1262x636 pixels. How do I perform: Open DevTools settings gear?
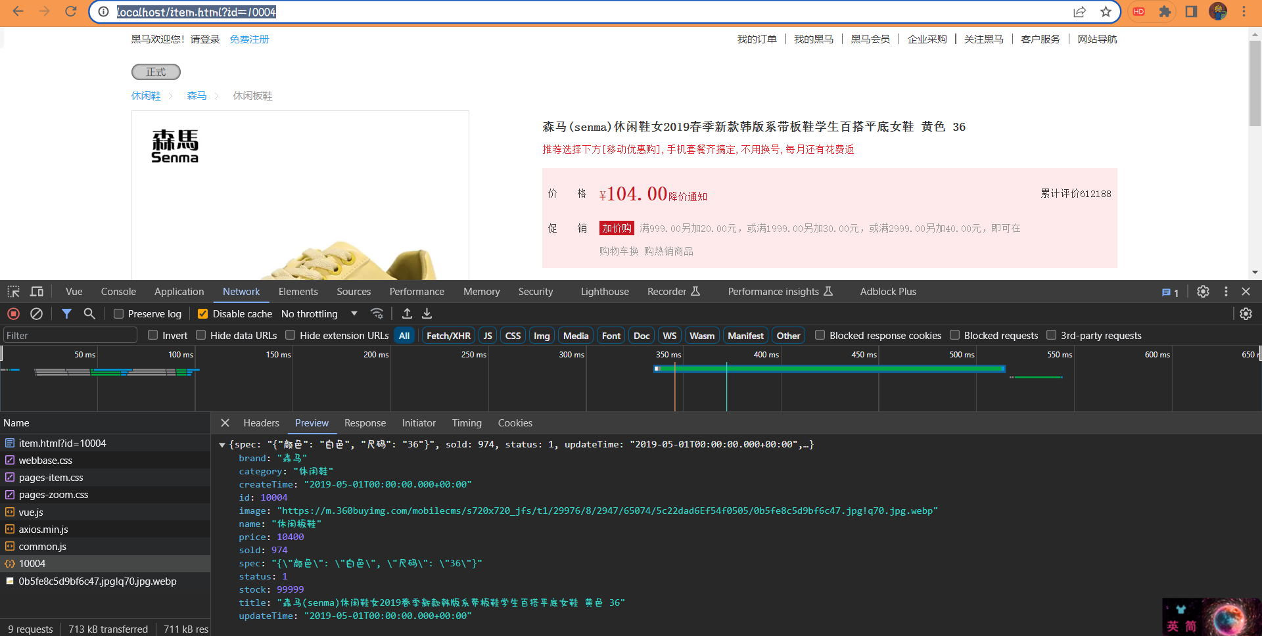click(1203, 292)
